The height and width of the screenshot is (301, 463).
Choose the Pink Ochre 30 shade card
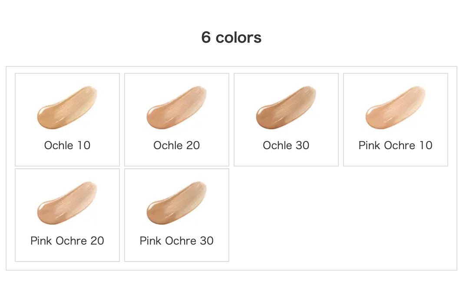point(177,215)
